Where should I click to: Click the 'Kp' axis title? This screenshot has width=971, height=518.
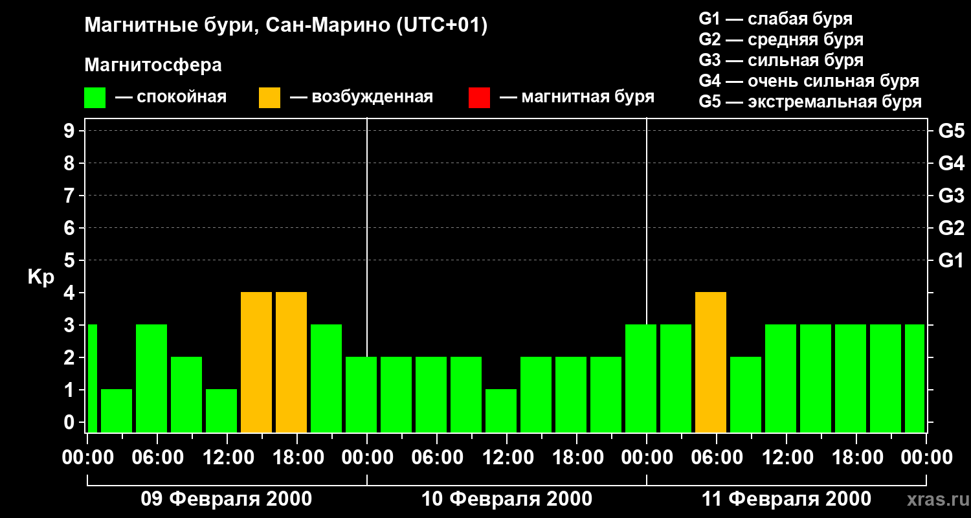[x=41, y=276]
